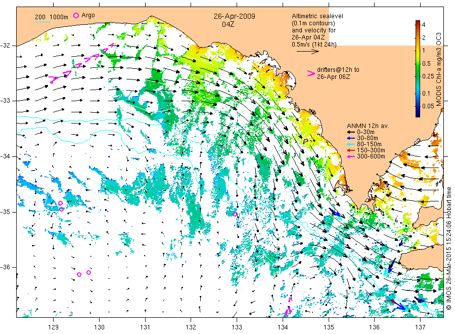The height and width of the screenshot is (334, 455).
Task: Click the -34 latitude axis label
Action: coord(8,156)
